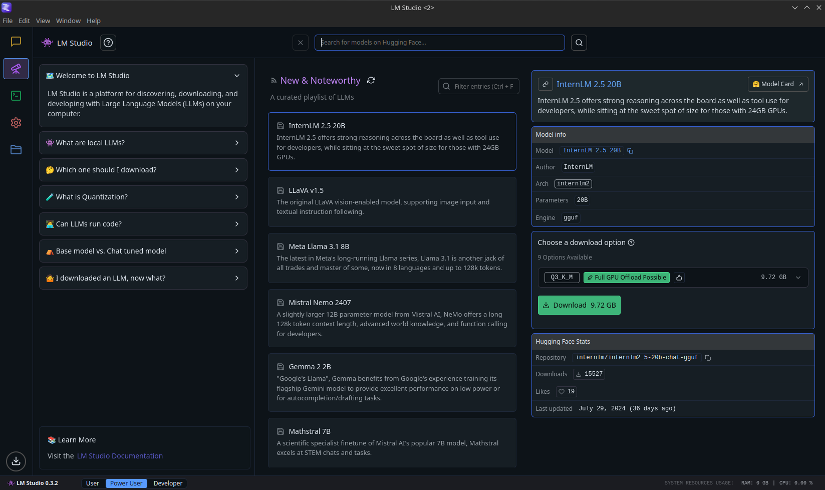Expand I downloaded an LLM, now what?
The image size is (825, 490).
(x=143, y=278)
